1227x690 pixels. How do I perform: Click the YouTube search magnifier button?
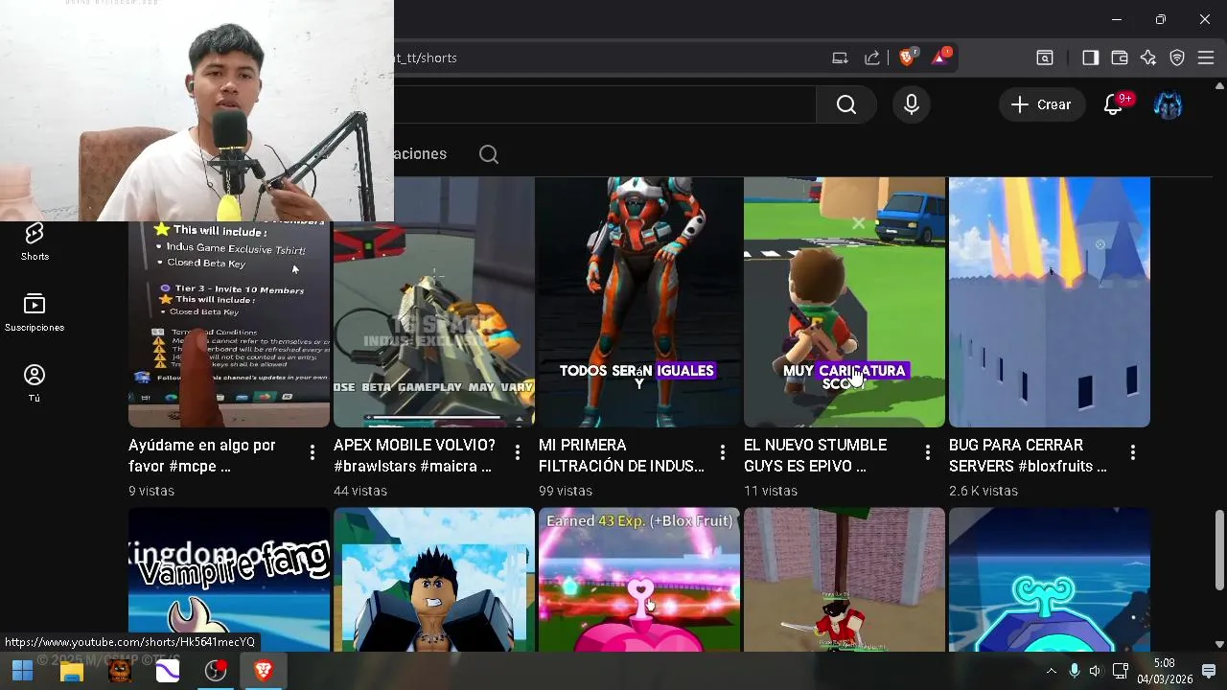pyautogui.click(x=846, y=104)
